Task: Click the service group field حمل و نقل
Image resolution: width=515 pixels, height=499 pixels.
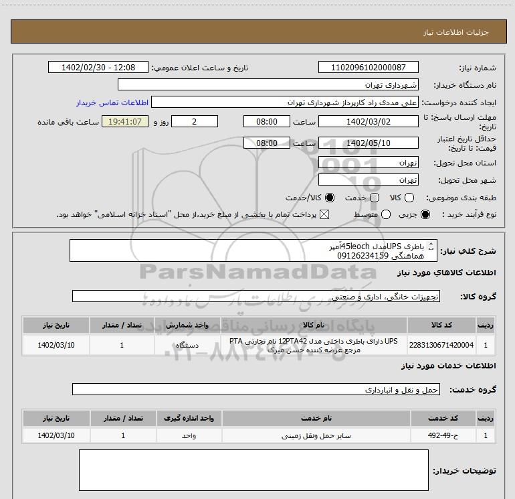Action: tap(256, 389)
